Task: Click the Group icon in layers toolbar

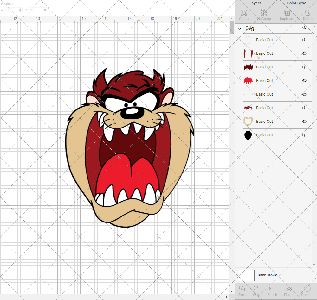Action: tap(243, 13)
